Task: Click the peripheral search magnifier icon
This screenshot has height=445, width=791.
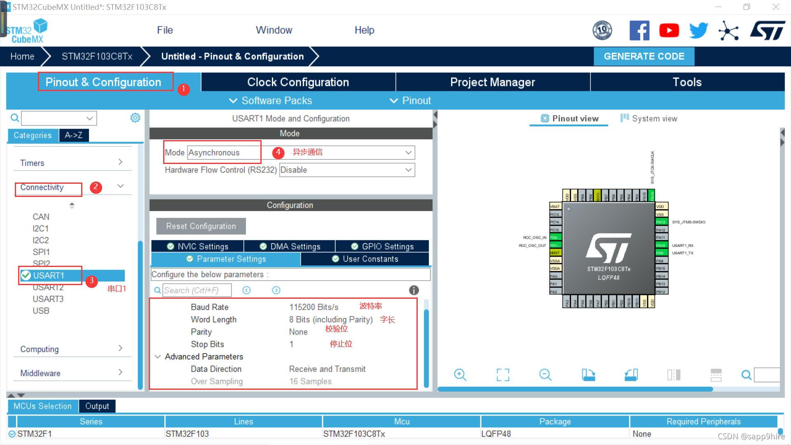Action: 15,118
